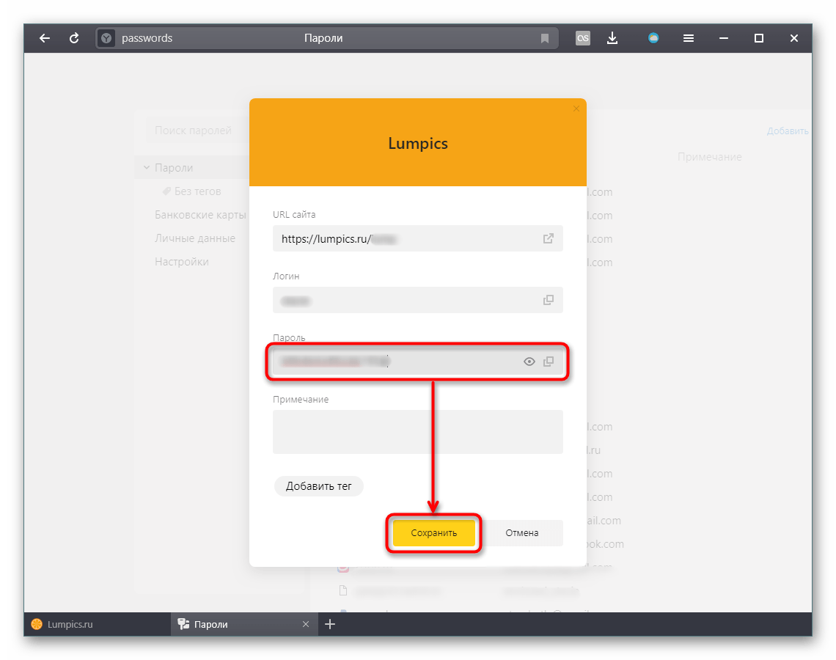Copy the login with the copy icon

[548, 300]
